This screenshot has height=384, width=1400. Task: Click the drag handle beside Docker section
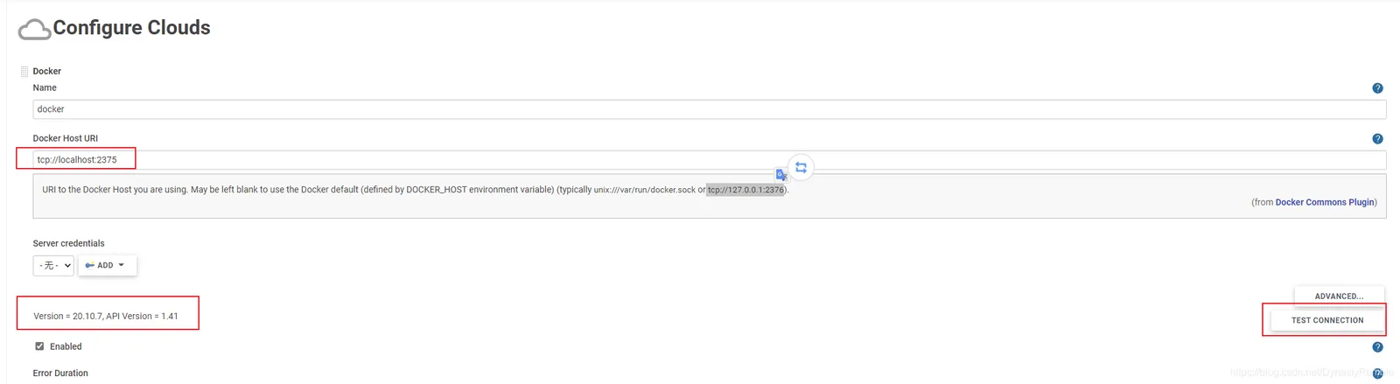[24, 72]
